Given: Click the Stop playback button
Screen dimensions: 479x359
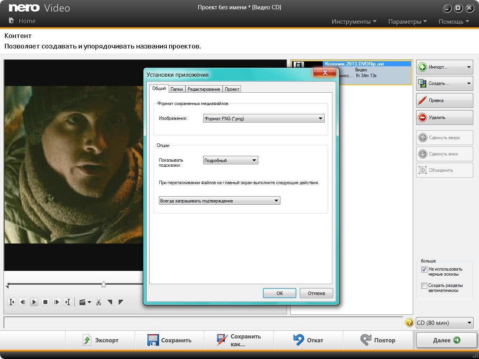Looking at the screenshot, I should tap(45, 302).
